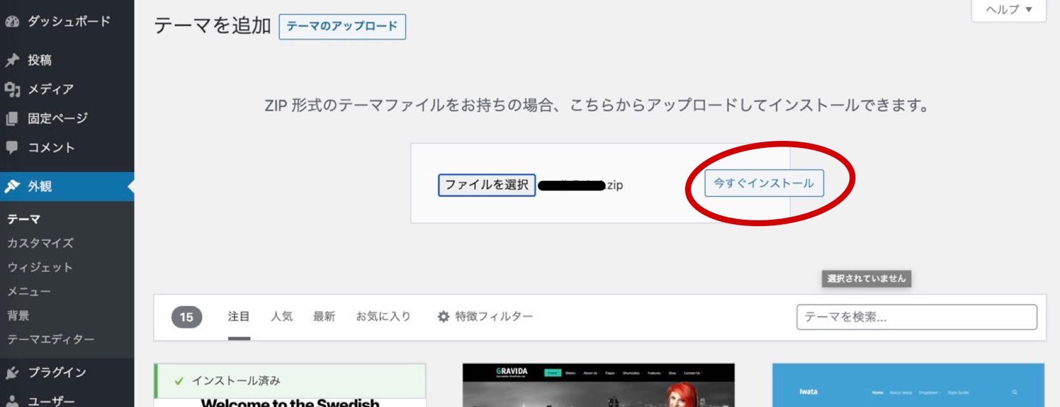Screen dimensions: 1060x407
Task: Open the ウィジェット submenu item
Action: pos(39,267)
